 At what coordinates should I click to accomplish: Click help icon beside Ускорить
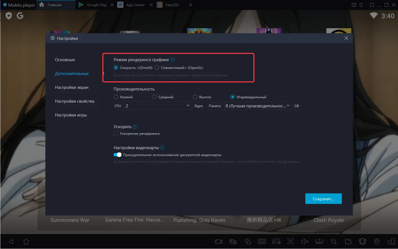(135, 127)
